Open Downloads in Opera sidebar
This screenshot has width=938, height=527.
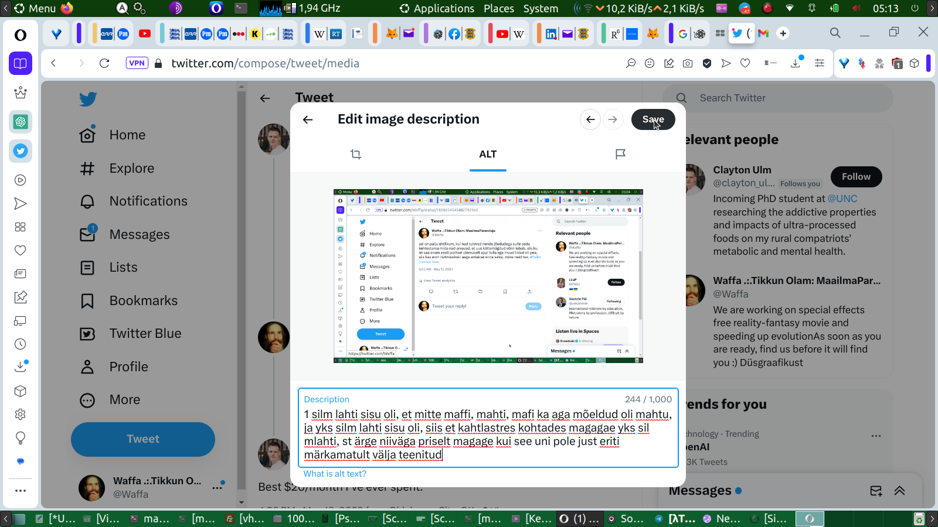[21, 367]
